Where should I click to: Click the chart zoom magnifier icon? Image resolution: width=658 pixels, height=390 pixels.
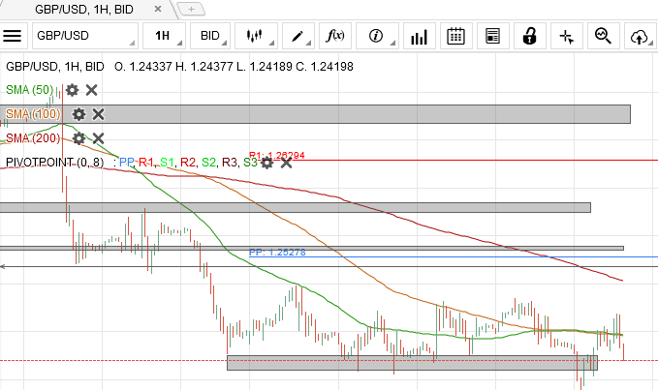tap(604, 36)
